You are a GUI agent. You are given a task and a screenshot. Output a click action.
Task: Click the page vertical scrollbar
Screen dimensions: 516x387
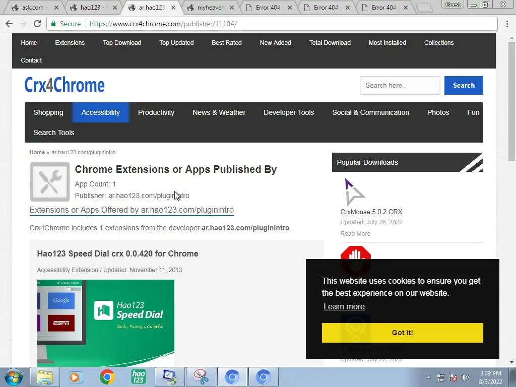point(511,102)
